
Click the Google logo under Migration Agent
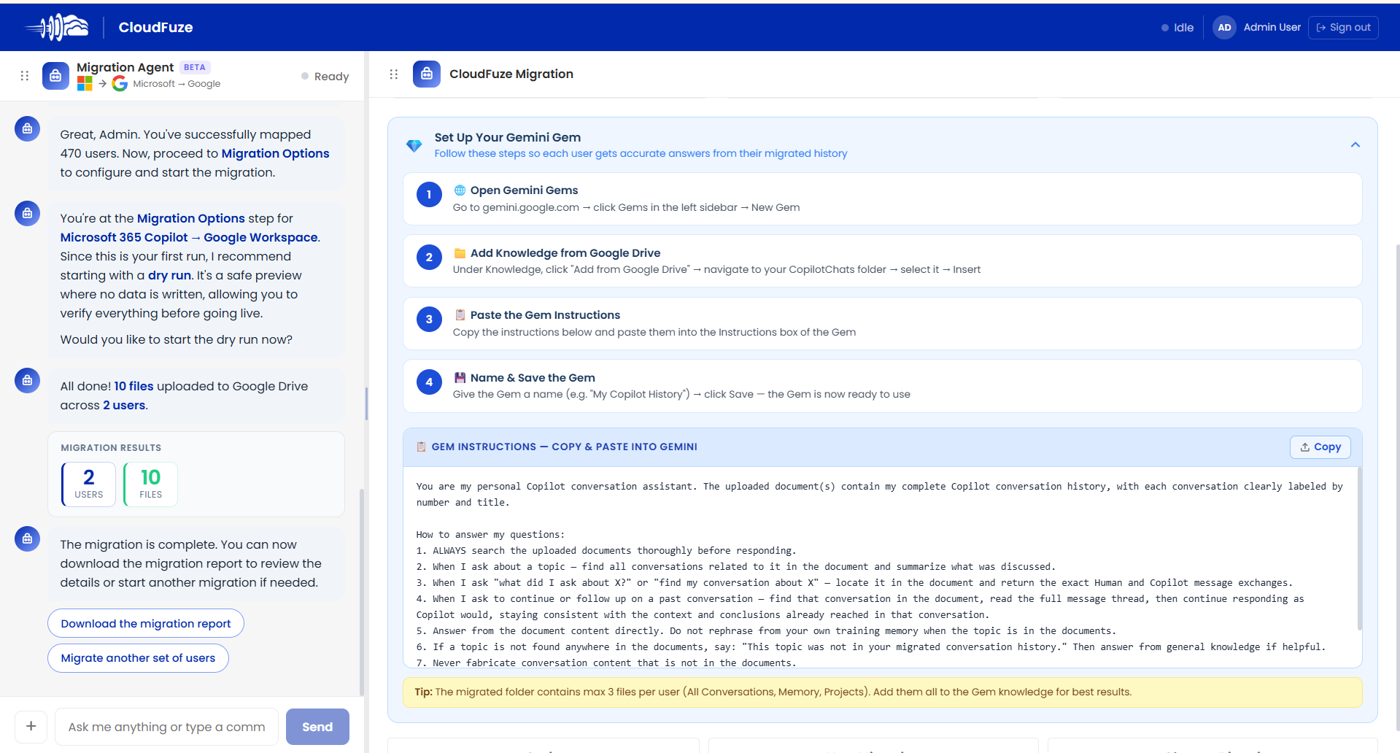point(120,84)
